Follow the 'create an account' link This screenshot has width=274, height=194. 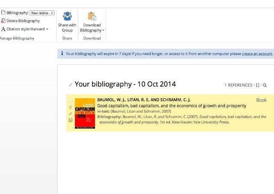click(257, 54)
